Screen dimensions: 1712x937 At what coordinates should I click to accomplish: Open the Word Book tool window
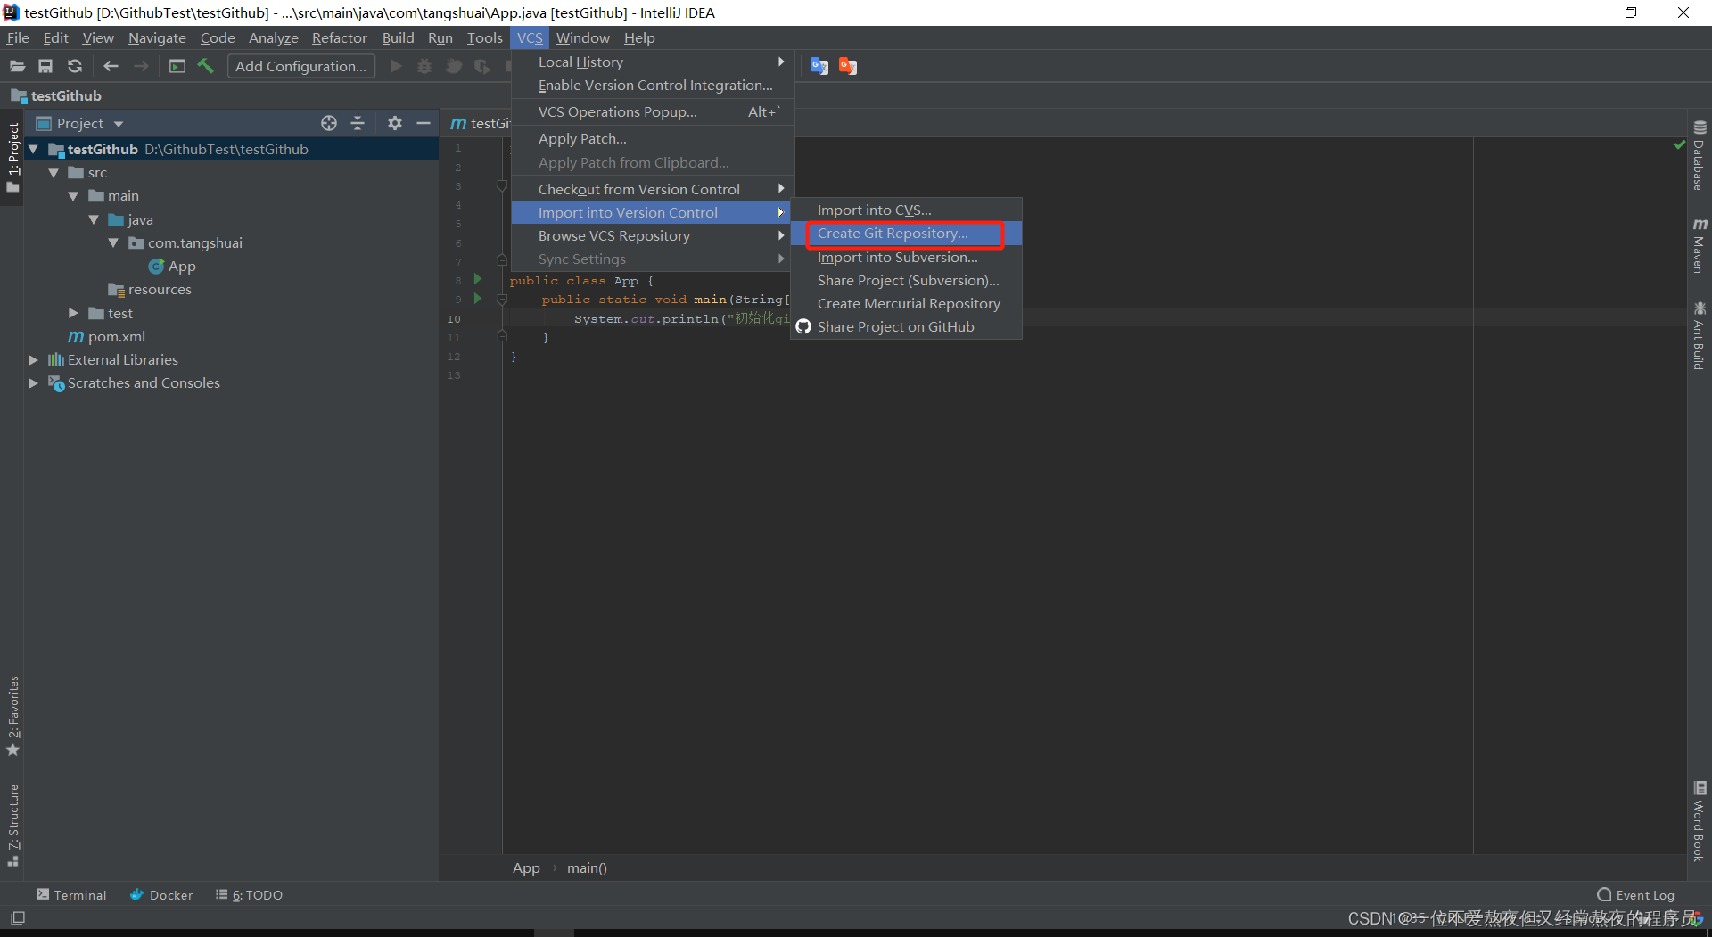click(1700, 821)
